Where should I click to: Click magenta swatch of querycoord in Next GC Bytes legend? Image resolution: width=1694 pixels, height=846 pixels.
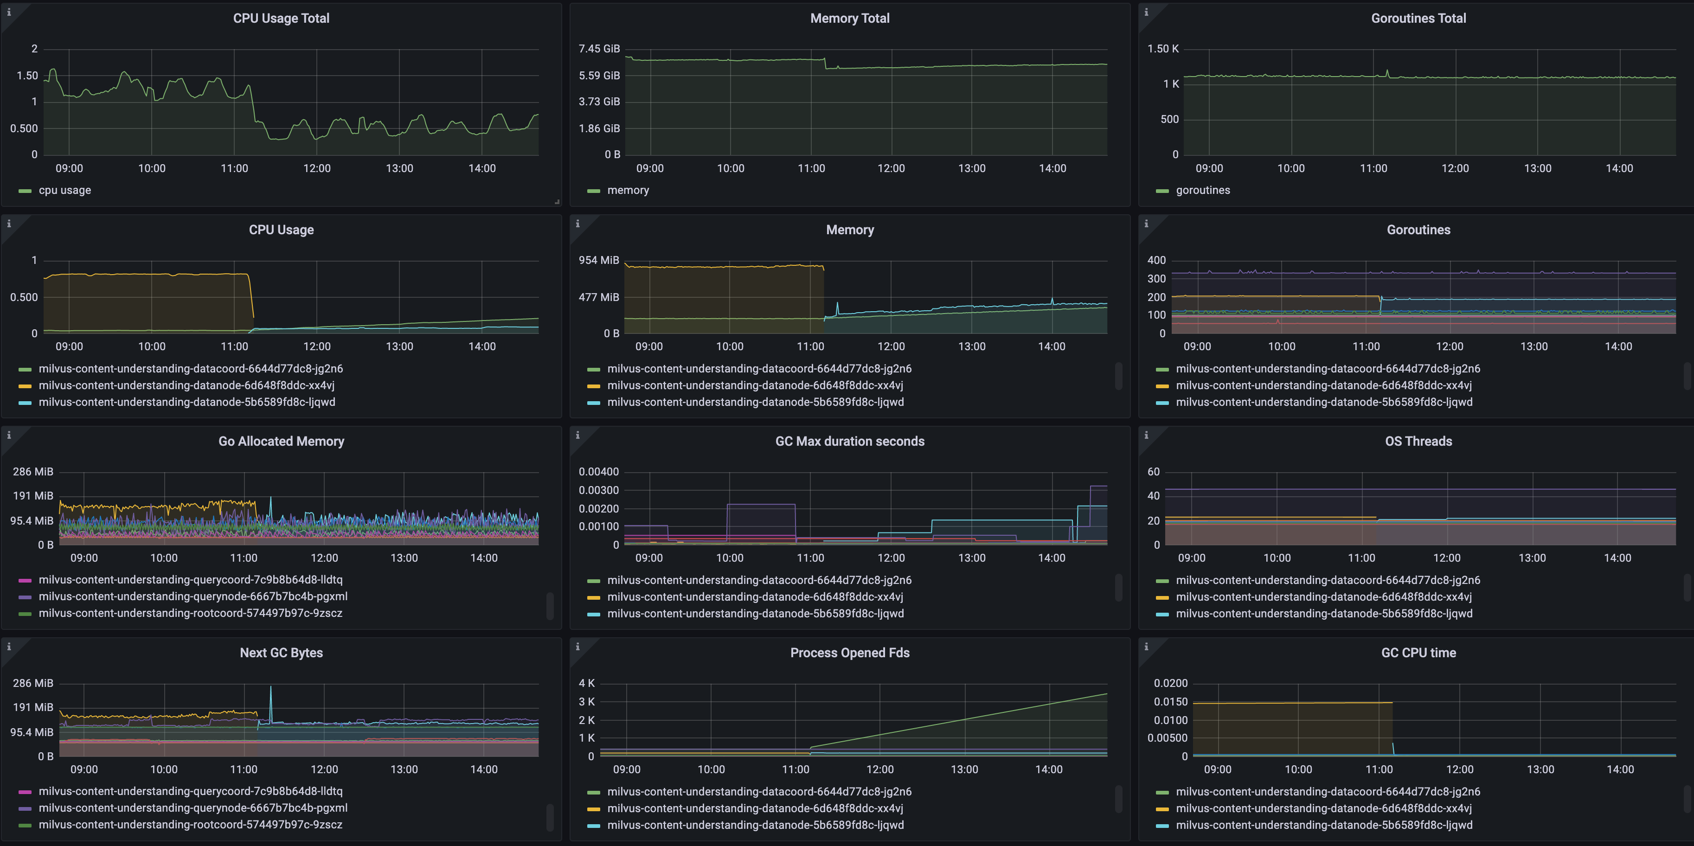[x=25, y=792]
